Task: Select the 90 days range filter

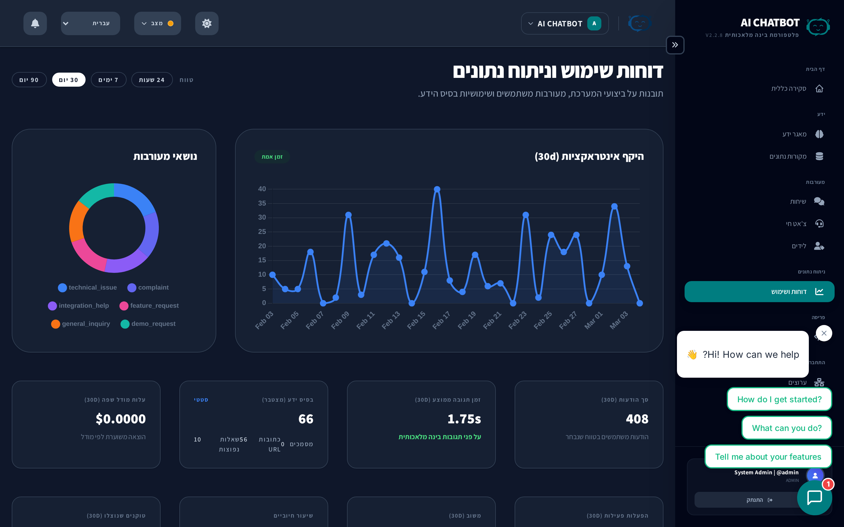Action: pos(29,80)
